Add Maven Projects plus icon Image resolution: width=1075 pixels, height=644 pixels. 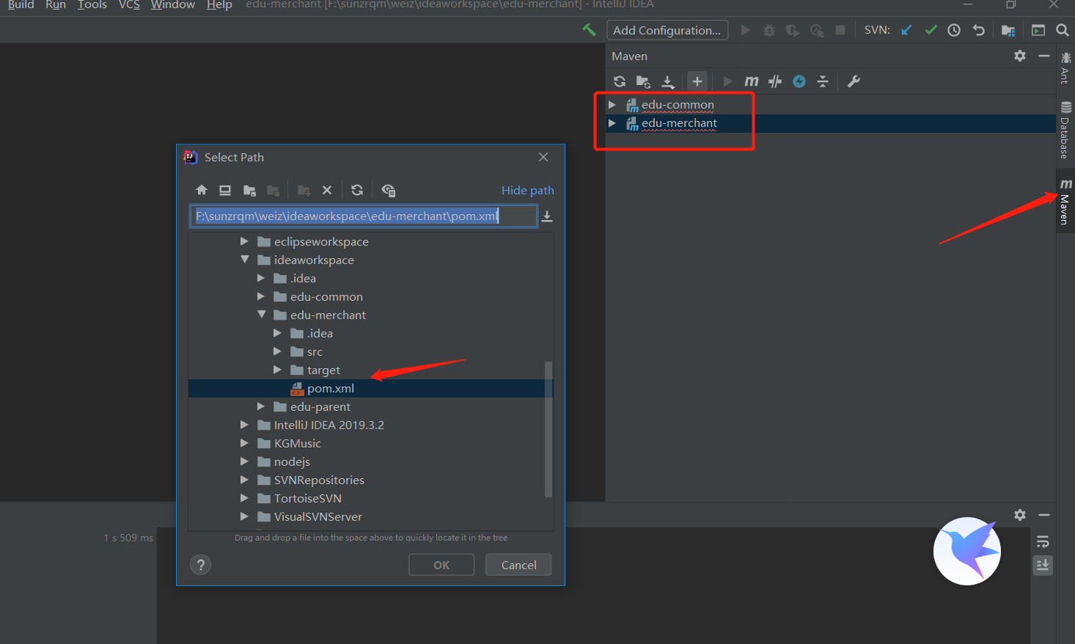pos(697,81)
